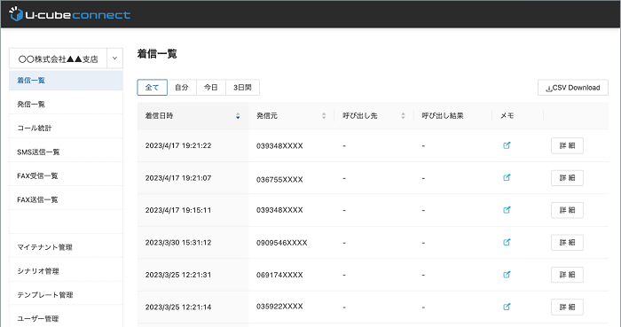
Task: Download the call list as CSV
Action: (x=573, y=88)
